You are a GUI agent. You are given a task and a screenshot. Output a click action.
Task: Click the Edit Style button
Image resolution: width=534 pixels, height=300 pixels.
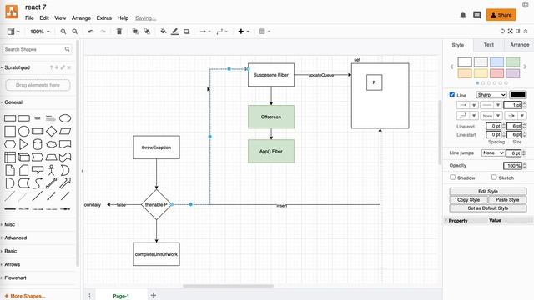point(487,191)
